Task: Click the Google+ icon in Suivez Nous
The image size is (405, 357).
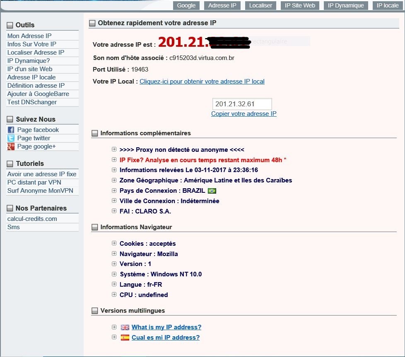Action: 11,146
